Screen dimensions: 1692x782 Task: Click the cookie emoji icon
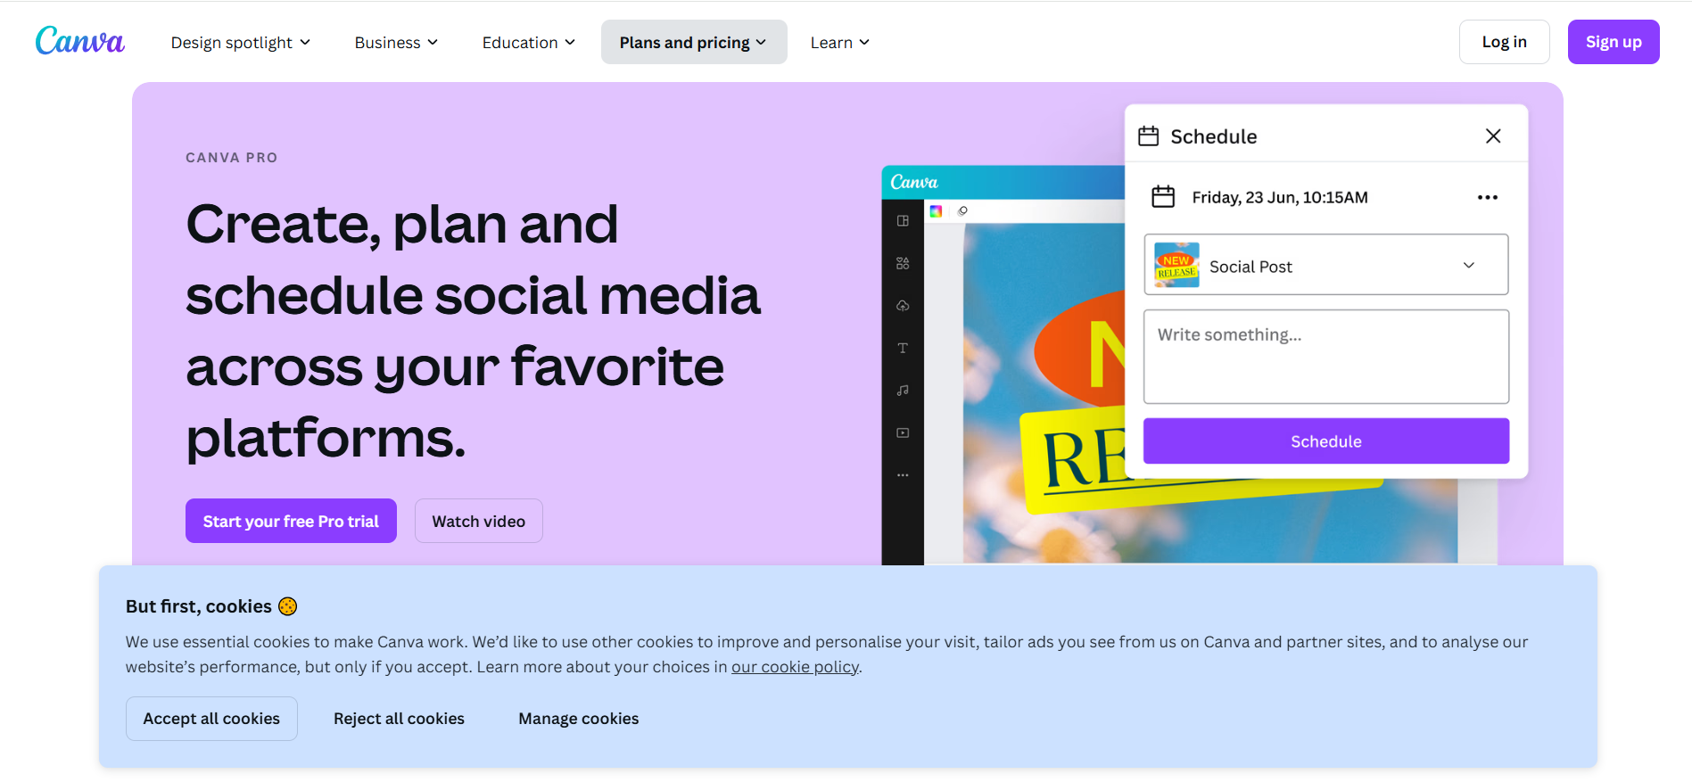coord(287,606)
